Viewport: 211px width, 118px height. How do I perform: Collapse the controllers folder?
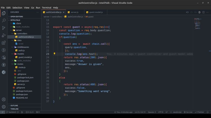tap(22, 34)
